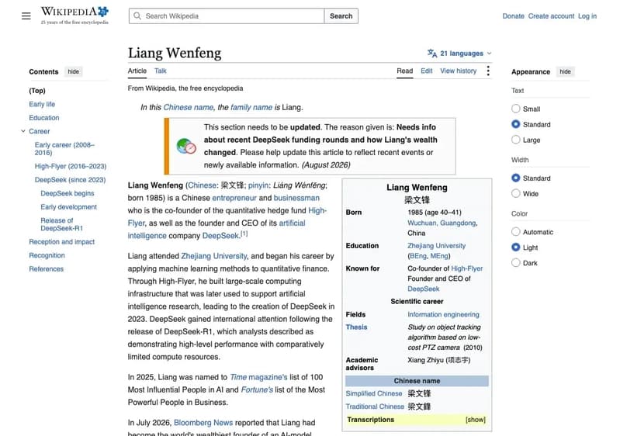Open the Thesis link in infobox
The height and width of the screenshot is (436, 620).
click(x=356, y=327)
